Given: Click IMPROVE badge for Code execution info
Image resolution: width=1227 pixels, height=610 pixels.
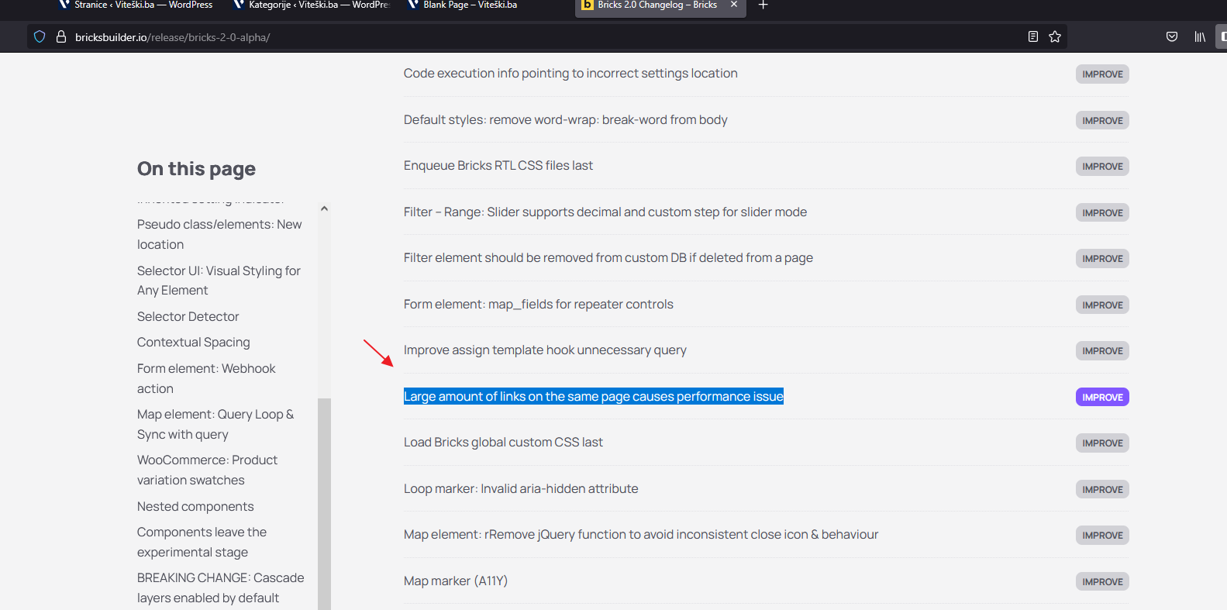Looking at the screenshot, I should pyautogui.click(x=1102, y=74).
